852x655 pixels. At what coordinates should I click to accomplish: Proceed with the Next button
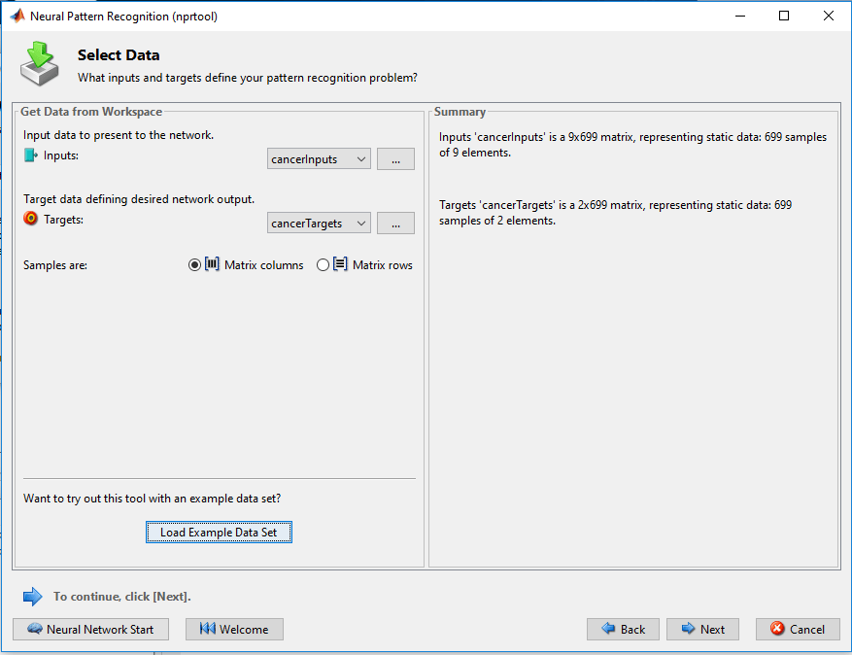[x=702, y=629]
